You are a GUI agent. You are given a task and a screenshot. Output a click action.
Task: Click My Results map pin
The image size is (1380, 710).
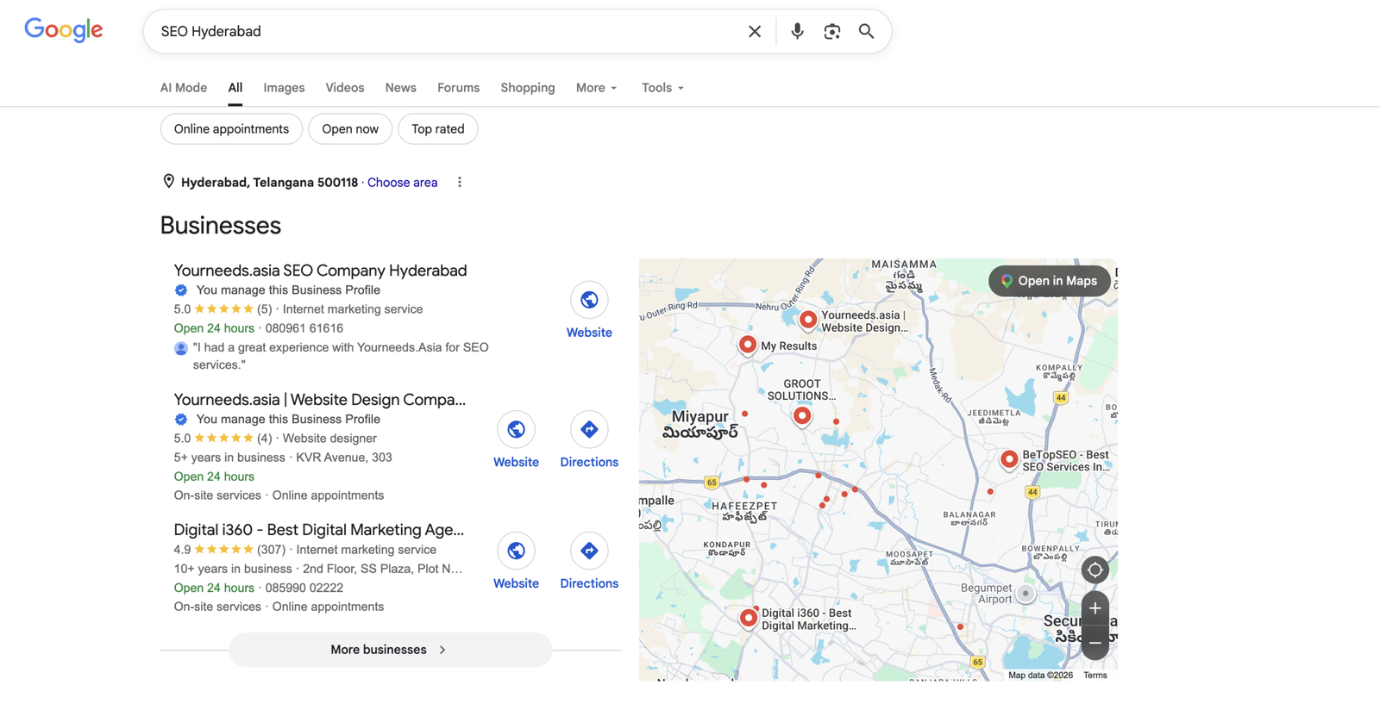(748, 345)
